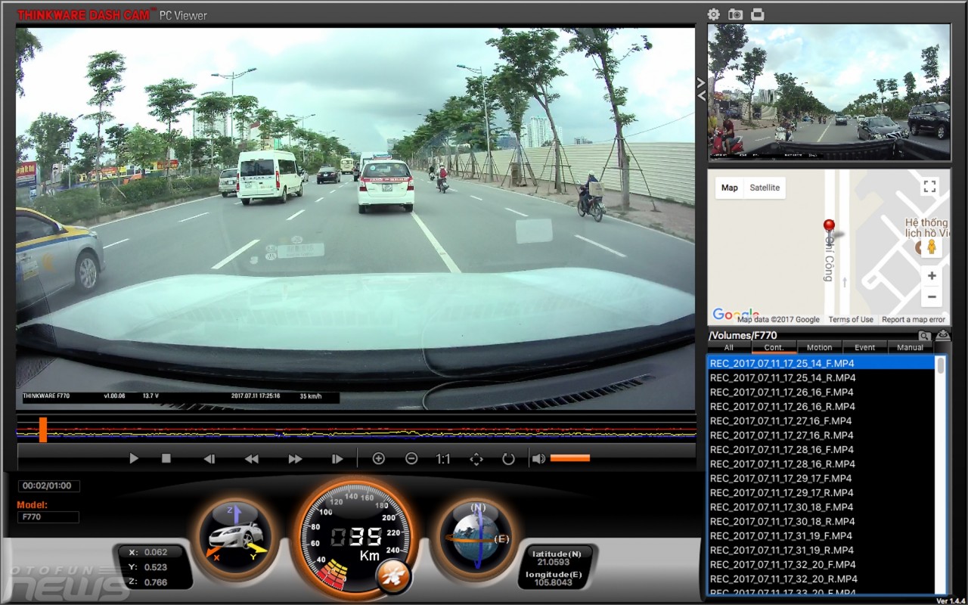Browse for folder with magnifier folder icon
968x605 pixels.
coord(925,336)
